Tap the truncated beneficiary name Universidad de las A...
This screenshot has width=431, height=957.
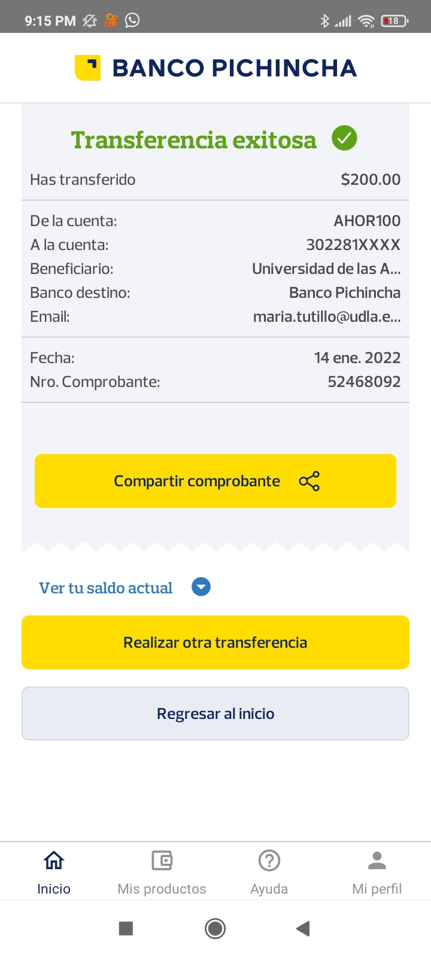coord(326,269)
